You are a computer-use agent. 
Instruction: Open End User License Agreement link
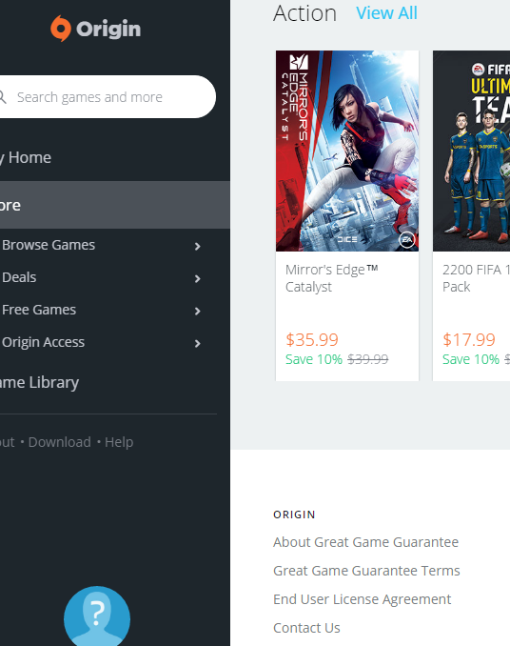(x=362, y=599)
